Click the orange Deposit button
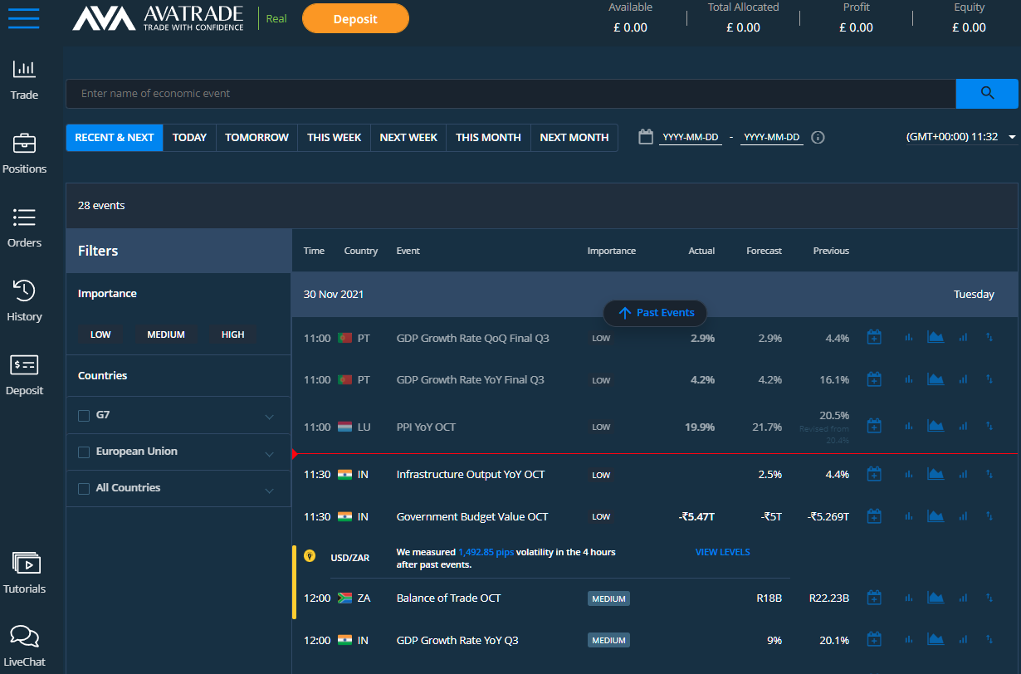This screenshot has width=1021, height=674. [355, 17]
